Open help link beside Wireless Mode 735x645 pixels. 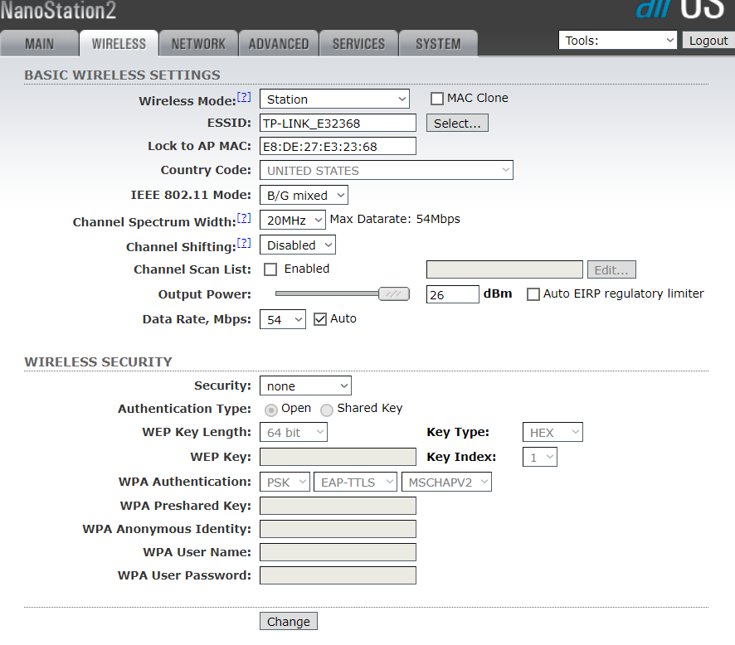coord(244,97)
